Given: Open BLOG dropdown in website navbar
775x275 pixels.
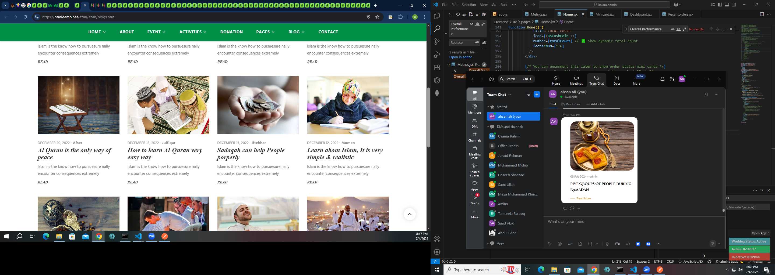Looking at the screenshot, I should tap(296, 32).
